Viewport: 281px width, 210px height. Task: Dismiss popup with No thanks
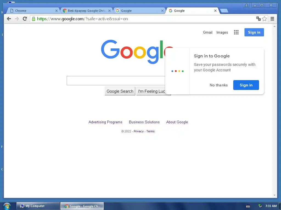pos(219,85)
